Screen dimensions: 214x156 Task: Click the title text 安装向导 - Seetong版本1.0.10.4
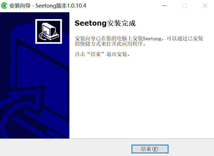pyautogui.click(x=48, y=6)
